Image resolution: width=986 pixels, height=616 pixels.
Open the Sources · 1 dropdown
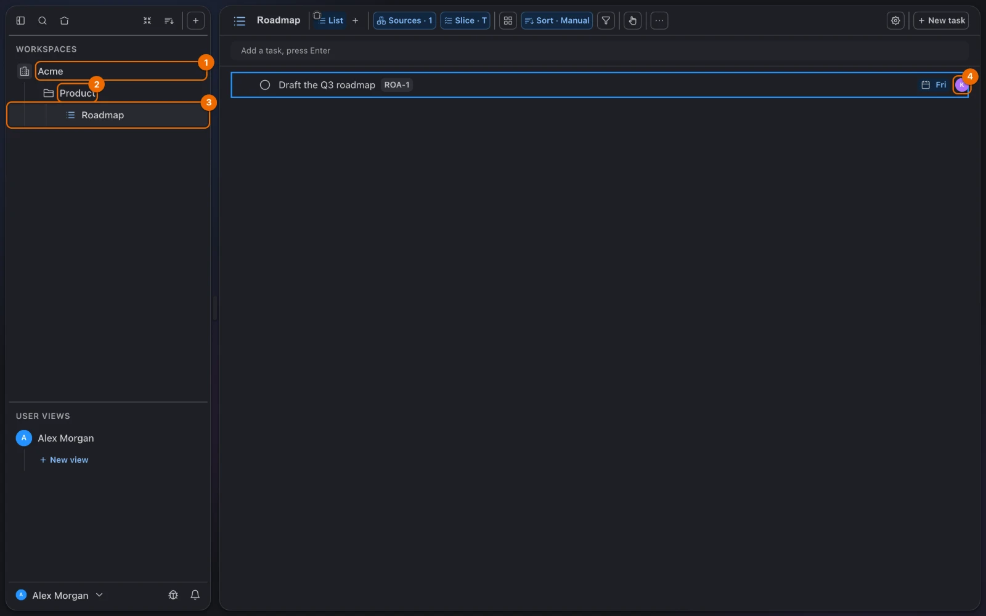pyautogui.click(x=404, y=20)
